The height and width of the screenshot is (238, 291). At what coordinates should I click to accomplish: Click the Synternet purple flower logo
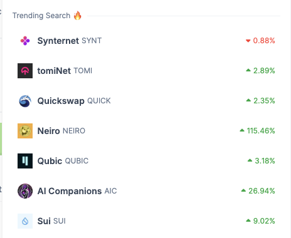(x=25, y=41)
